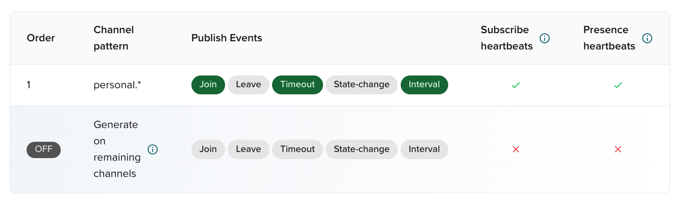Click green checkmark under Presence heartbeats
684x204 pixels.
point(618,85)
